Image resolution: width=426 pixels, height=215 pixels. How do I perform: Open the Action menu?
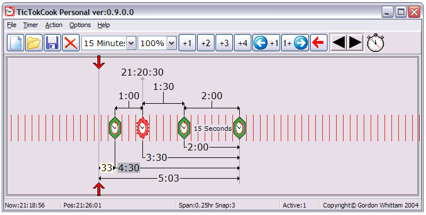pyautogui.click(x=54, y=25)
